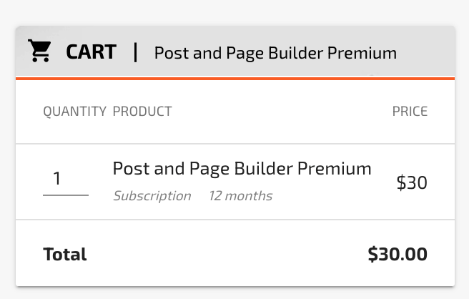This screenshot has height=299, width=469.
Task: Click the Total label
Action: (65, 255)
